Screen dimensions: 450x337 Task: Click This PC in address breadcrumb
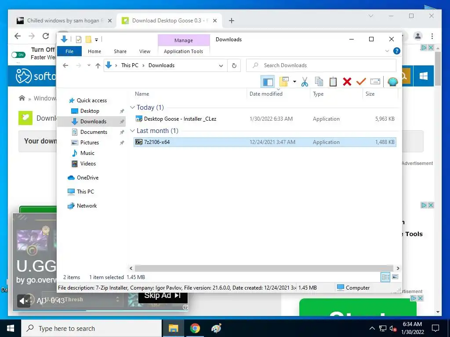[x=130, y=65]
